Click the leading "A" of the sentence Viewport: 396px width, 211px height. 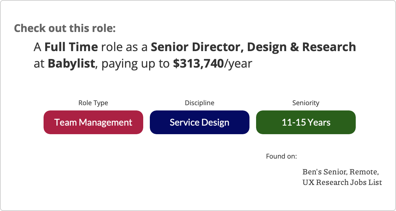[37, 47]
